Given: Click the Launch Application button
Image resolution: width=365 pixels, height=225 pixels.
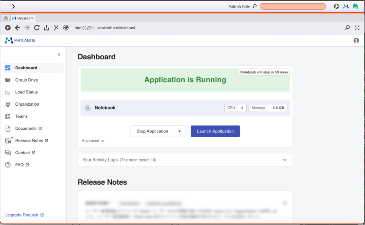Looking at the screenshot, I should (215, 131).
